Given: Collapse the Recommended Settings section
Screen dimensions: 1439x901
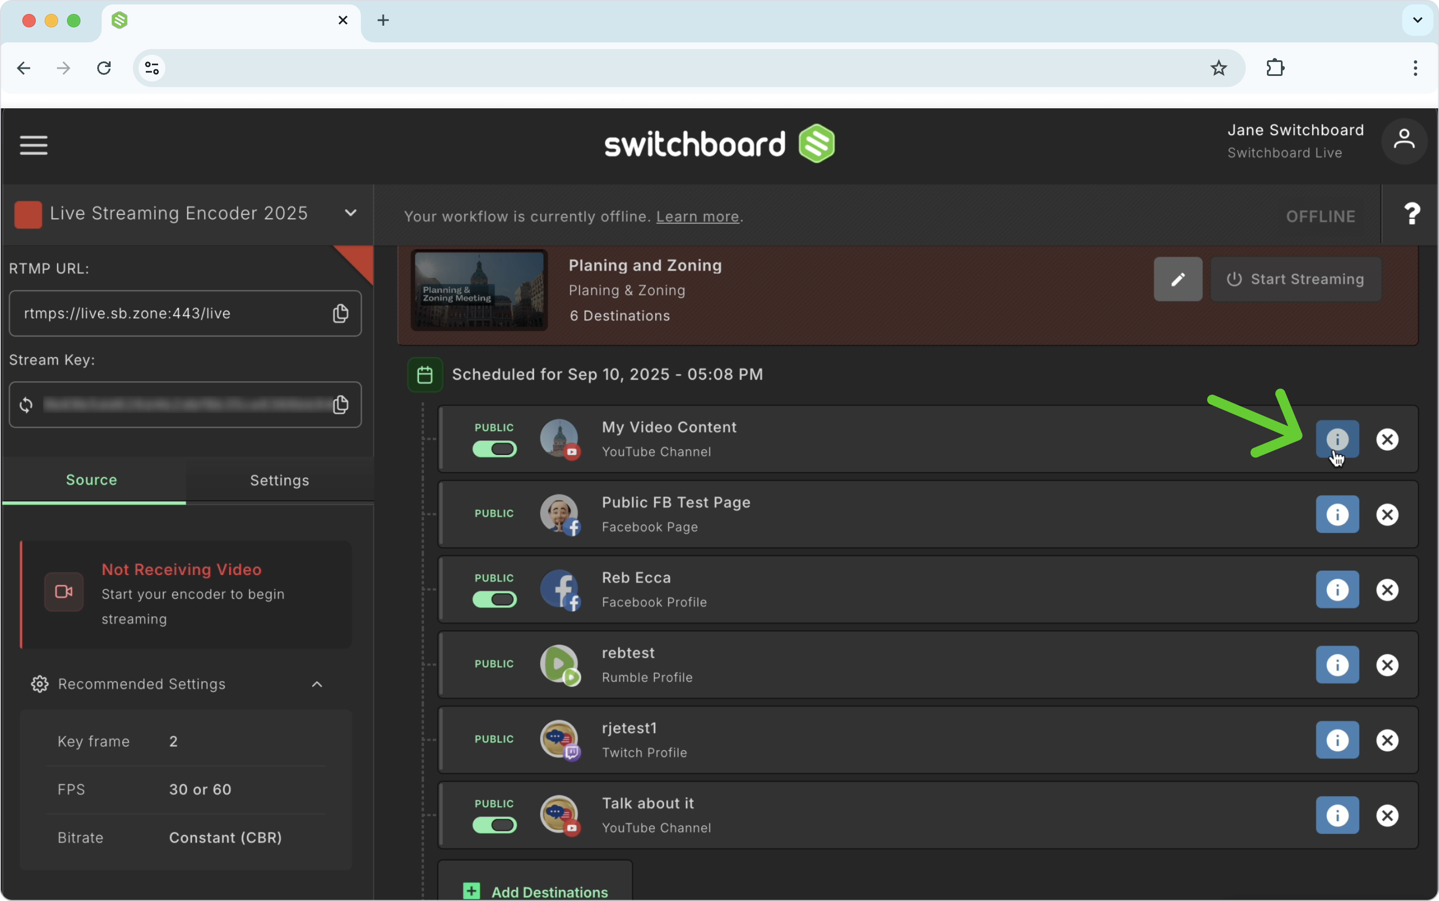Looking at the screenshot, I should pos(317,684).
